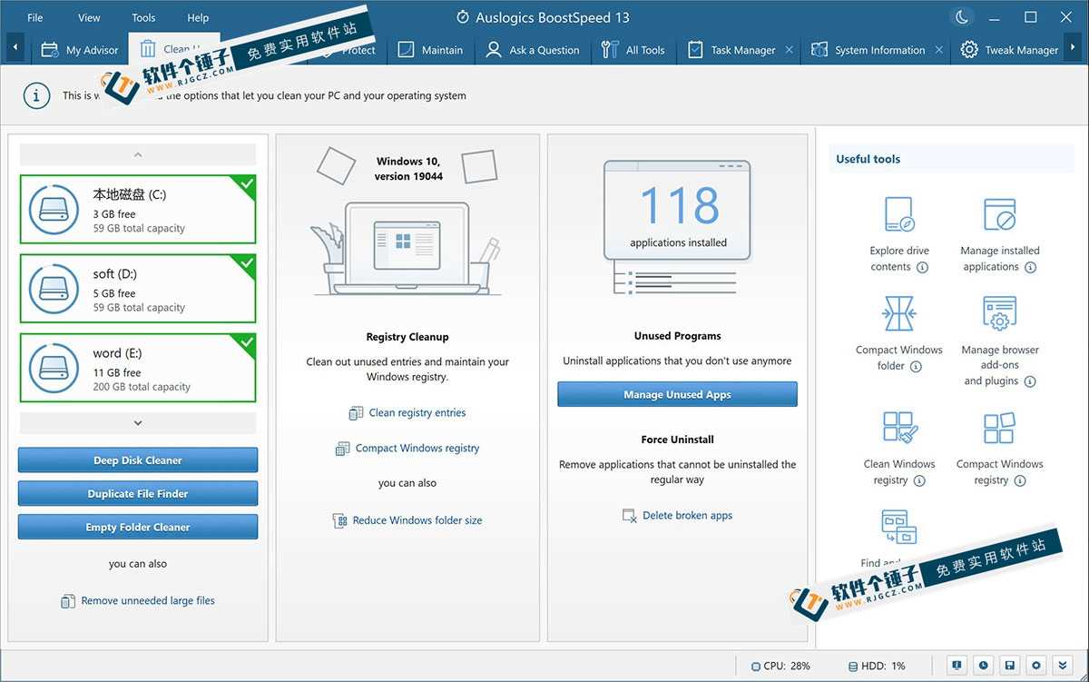Open the Tweak Manager tab
The width and height of the screenshot is (1089, 682).
click(1010, 50)
